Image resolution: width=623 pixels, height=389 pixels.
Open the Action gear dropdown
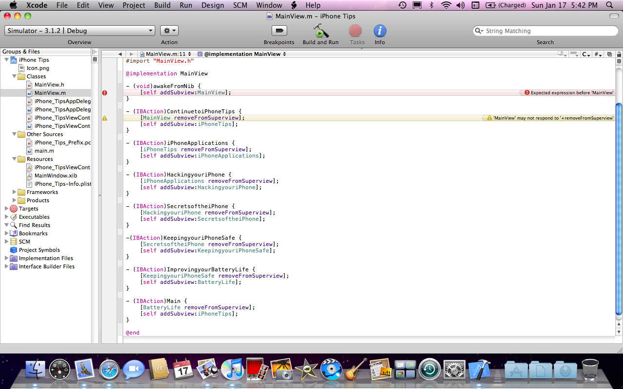point(169,31)
